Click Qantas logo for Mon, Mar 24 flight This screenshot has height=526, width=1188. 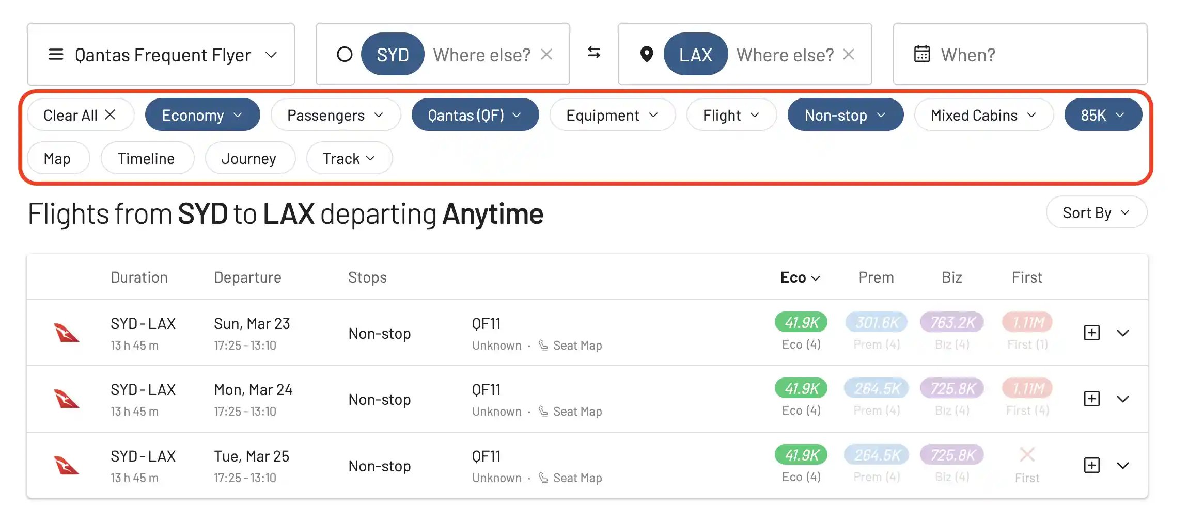(x=67, y=399)
